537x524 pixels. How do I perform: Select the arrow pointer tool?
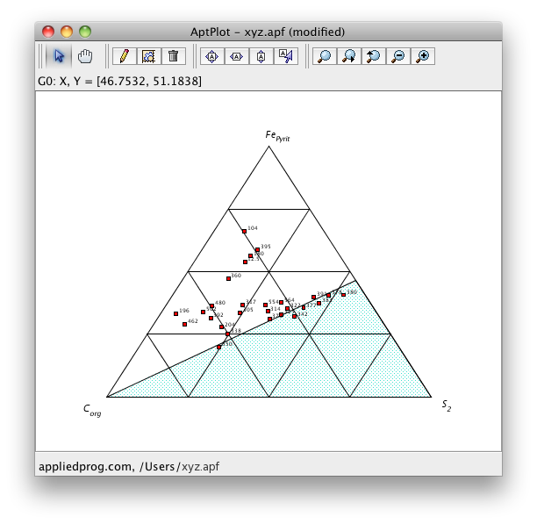[x=59, y=56]
